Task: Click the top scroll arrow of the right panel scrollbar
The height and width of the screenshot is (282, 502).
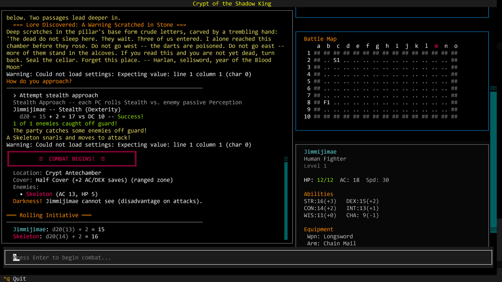Action: (x=493, y=88)
